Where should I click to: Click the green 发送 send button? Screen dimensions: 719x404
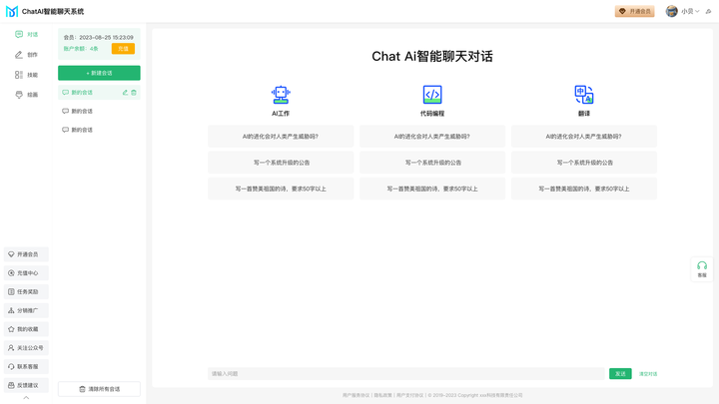click(x=620, y=374)
